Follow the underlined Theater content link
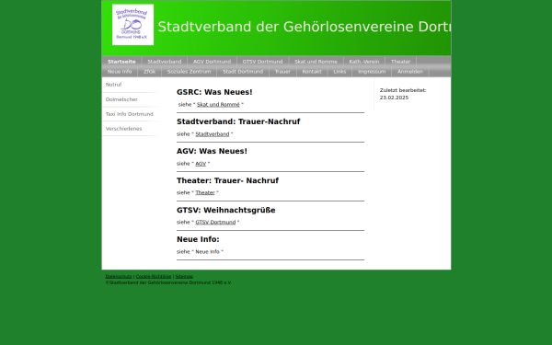552x345 pixels. (x=205, y=193)
